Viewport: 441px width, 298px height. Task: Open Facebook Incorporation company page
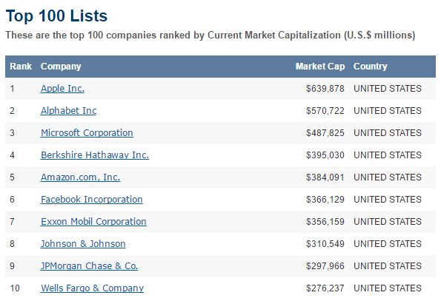(x=92, y=200)
